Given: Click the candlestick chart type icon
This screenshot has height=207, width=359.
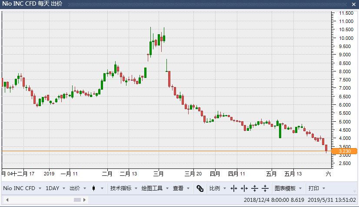Looking at the screenshot, I should coord(93,188).
